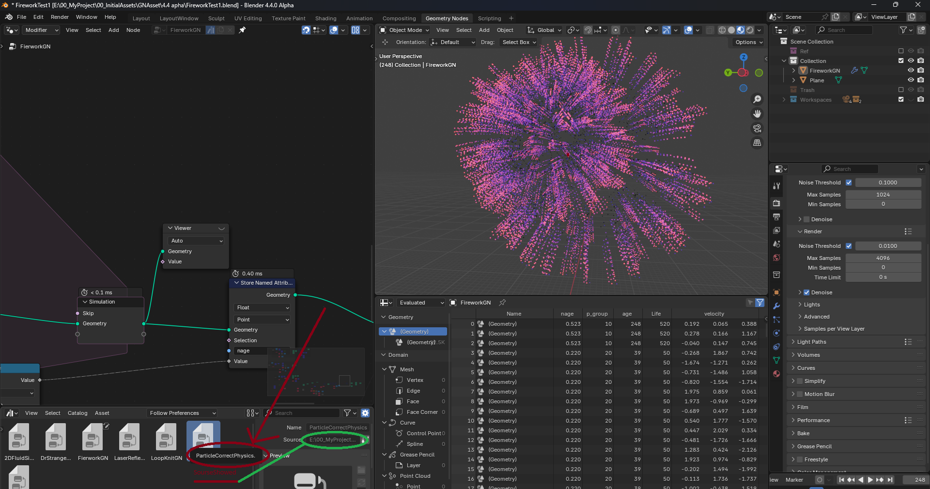Open the Object Mode dropdown

[404, 30]
